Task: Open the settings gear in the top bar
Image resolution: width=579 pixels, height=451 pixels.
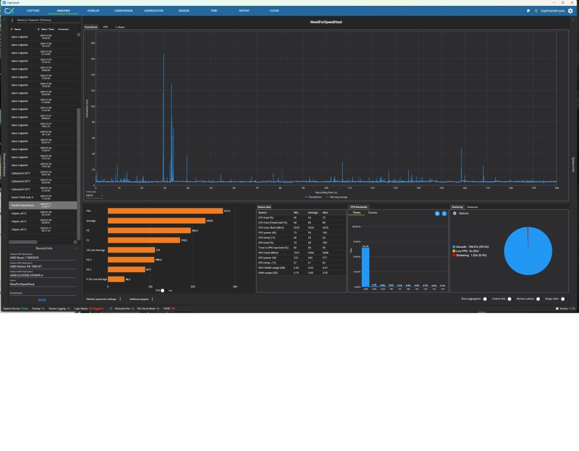Action: 570,10
